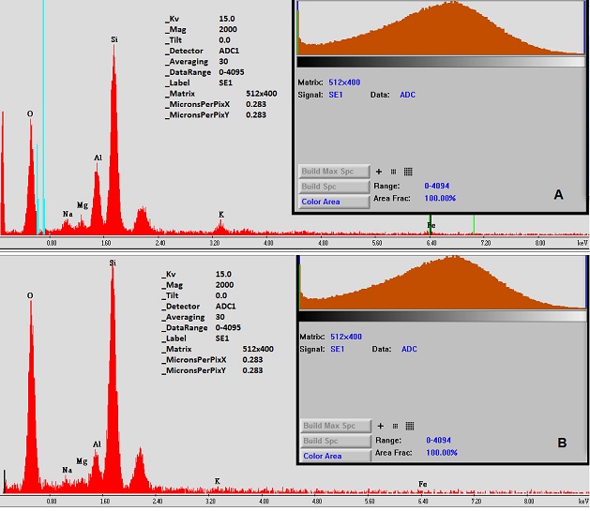Select the large grid icon in panel B

click(x=408, y=426)
